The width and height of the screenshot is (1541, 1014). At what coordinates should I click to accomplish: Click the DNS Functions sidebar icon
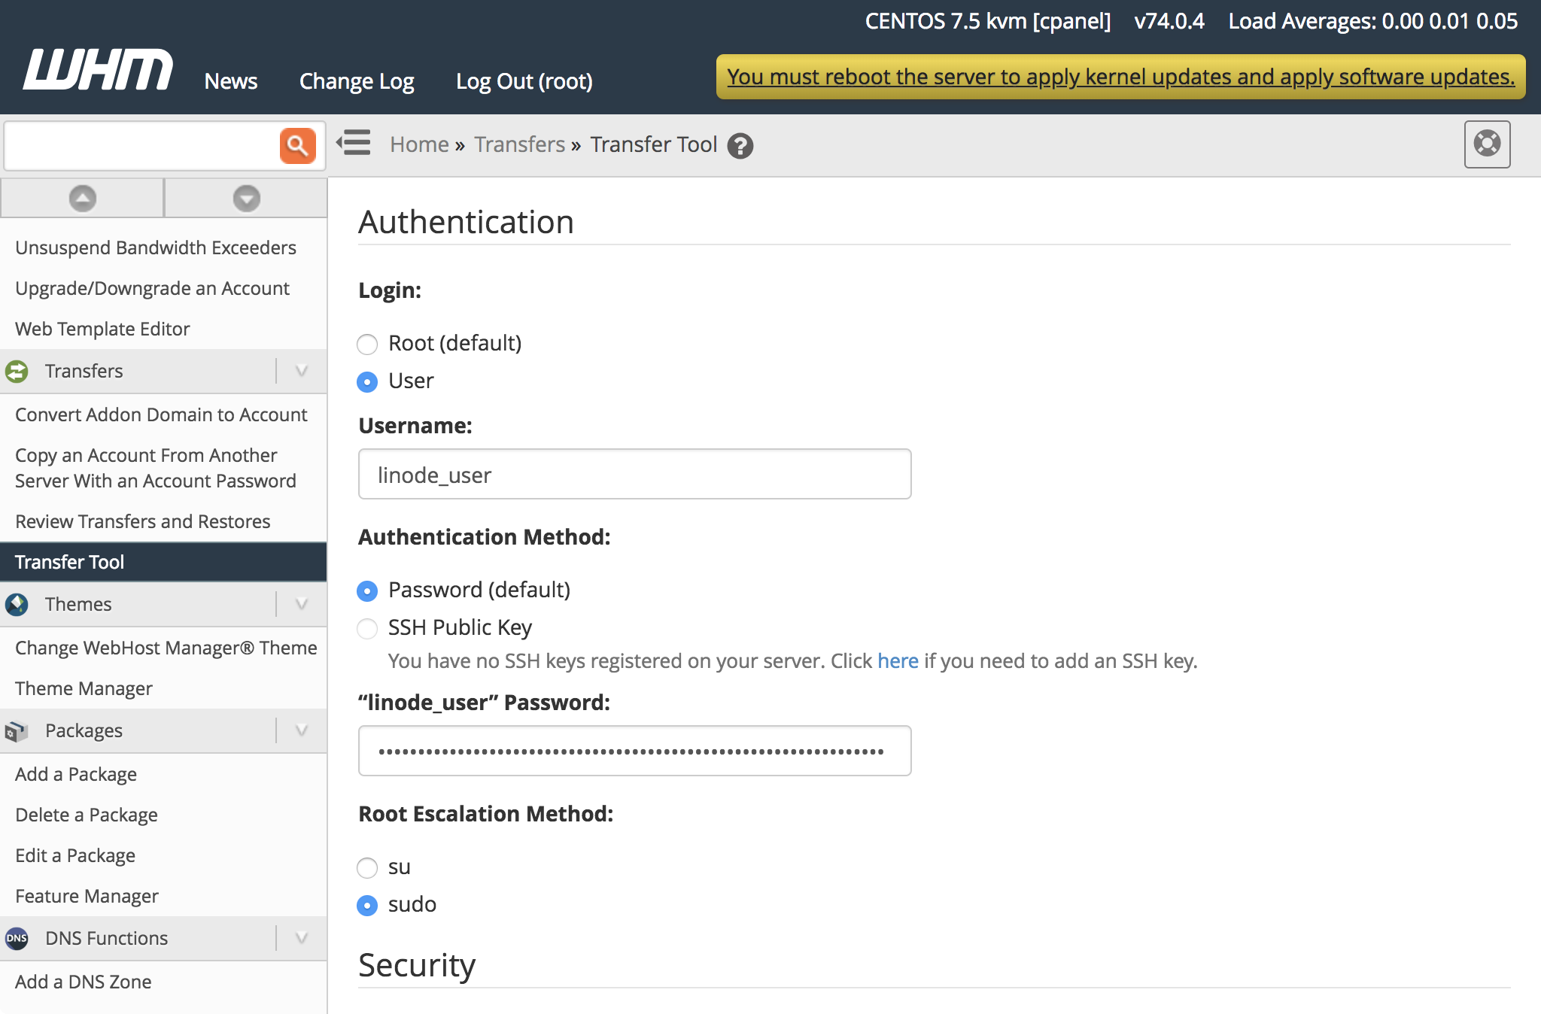click(17, 938)
